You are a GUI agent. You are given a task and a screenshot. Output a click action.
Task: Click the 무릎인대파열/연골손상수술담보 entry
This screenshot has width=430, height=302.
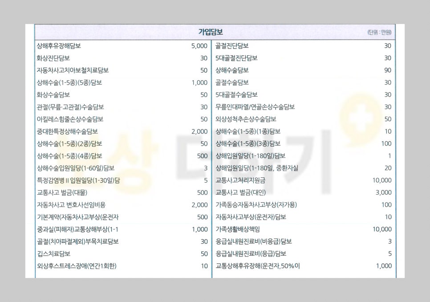coord(255,107)
